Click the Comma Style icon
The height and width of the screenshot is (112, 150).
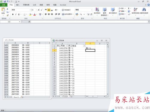84,14
